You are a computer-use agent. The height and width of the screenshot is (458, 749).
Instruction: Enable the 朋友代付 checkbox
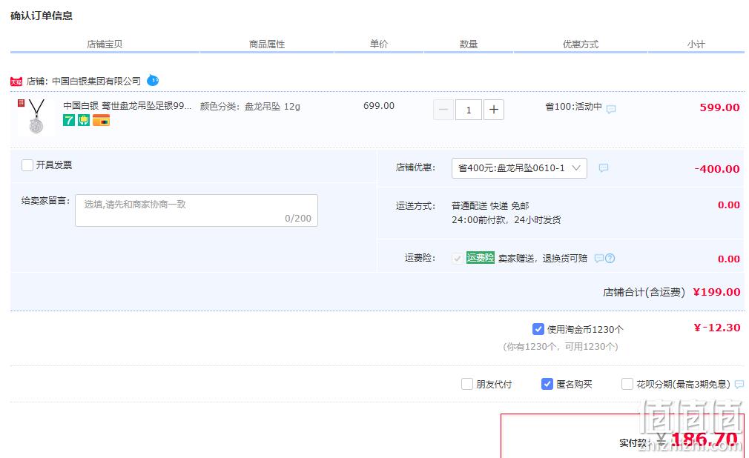coord(467,384)
